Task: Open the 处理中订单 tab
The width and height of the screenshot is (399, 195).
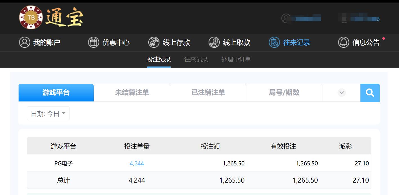Action: coord(235,59)
